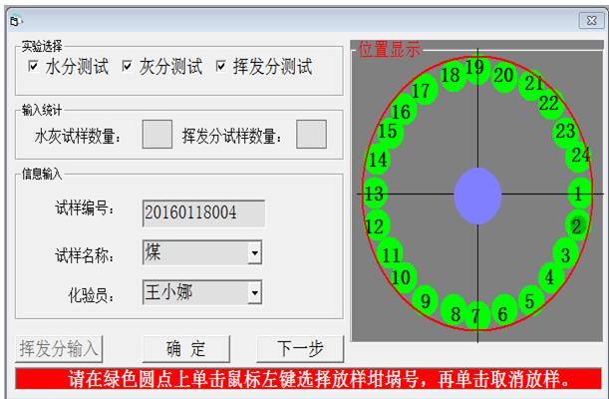Select crucible position 2 dark green dot

pos(577,225)
